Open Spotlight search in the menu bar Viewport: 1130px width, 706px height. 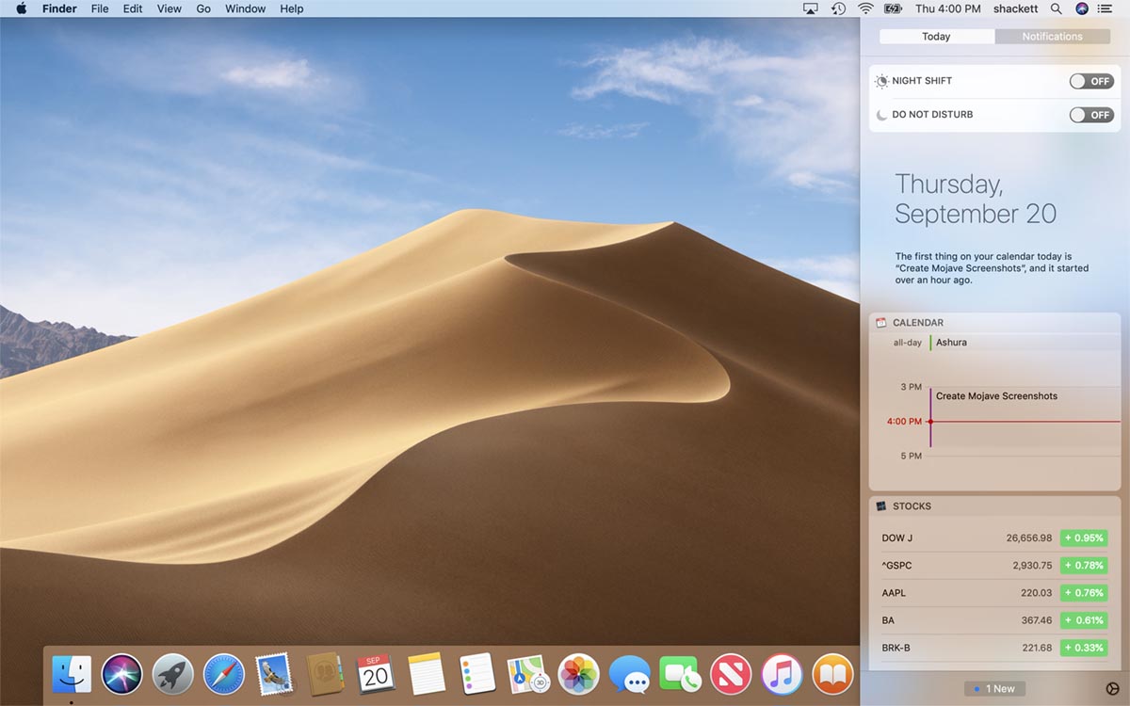point(1056,8)
